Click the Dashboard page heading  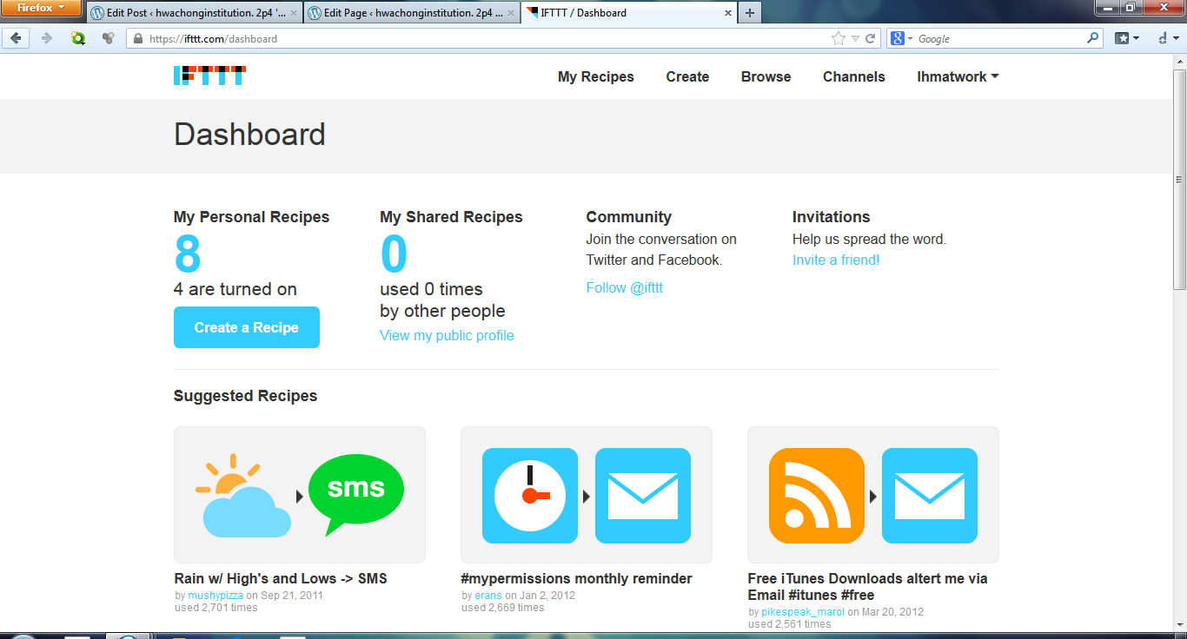249,135
